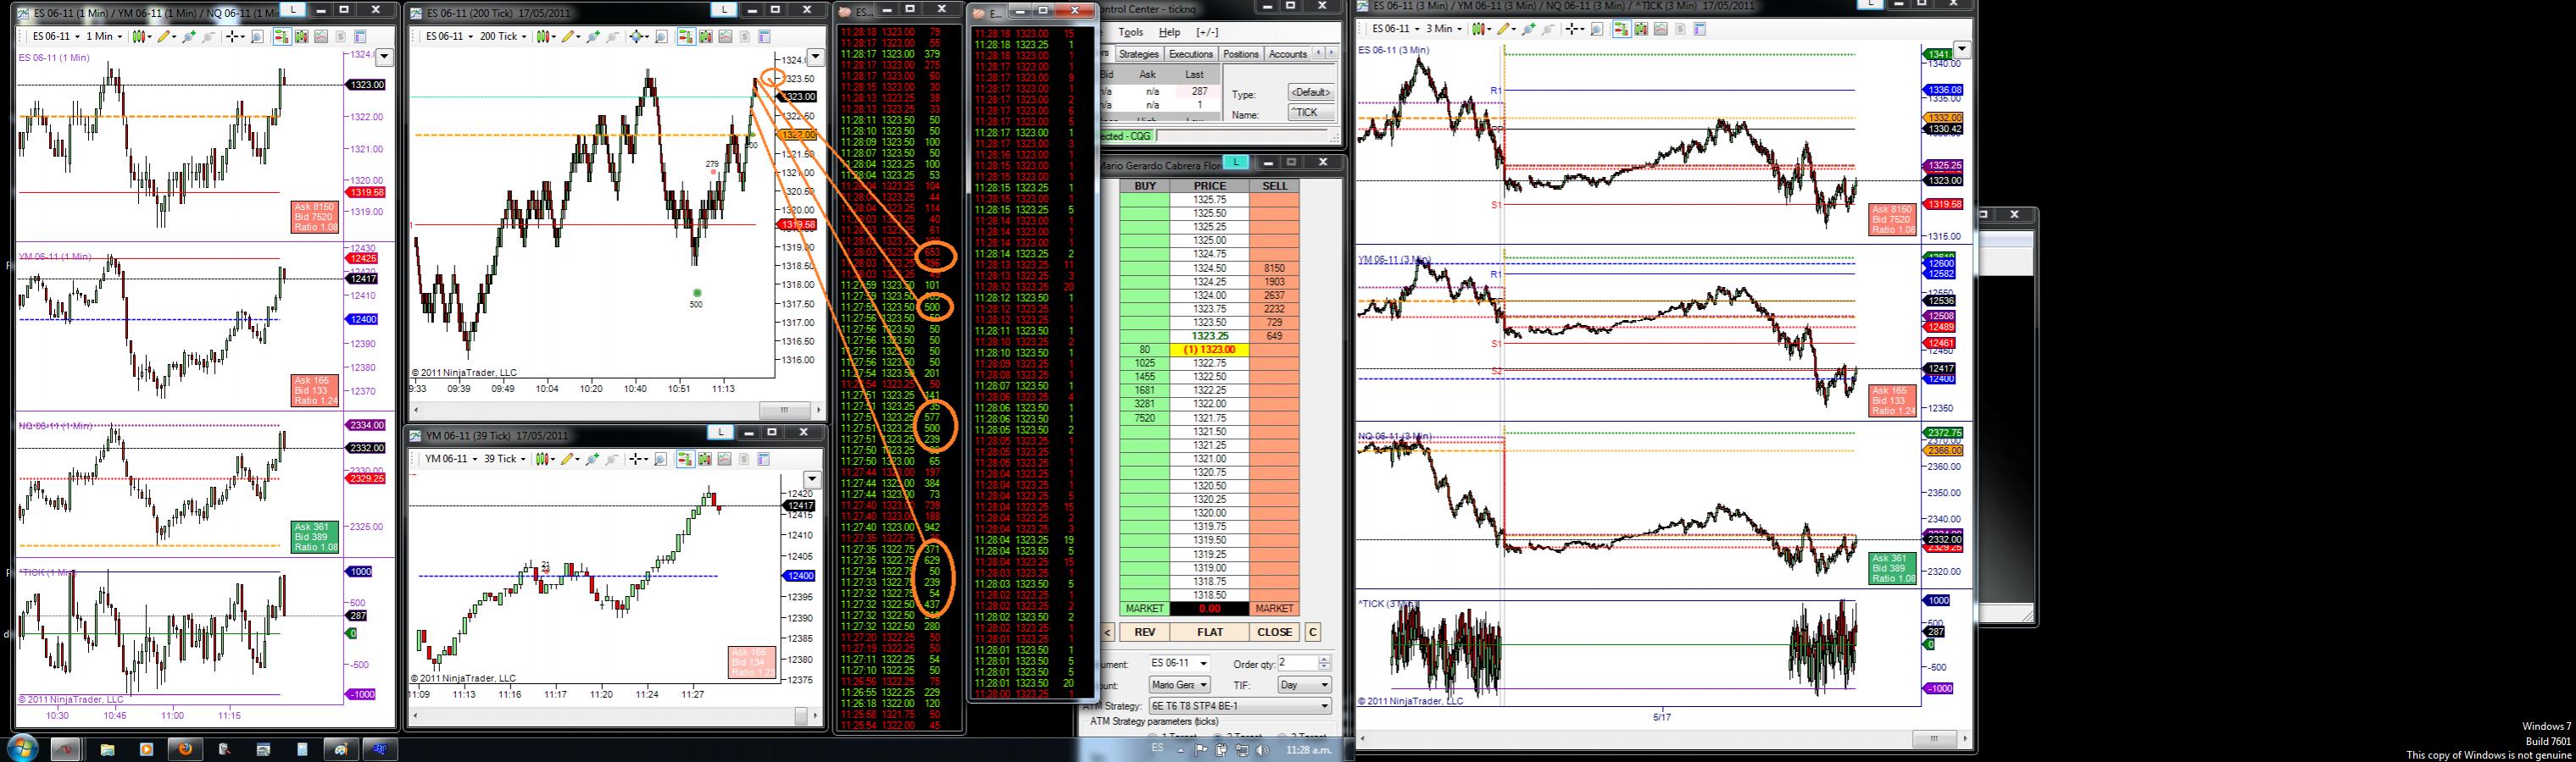Toggle highlighted red-green bars icon in 3 Min chart
The height and width of the screenshot is (762, 2576).
pyautogui.click(x=1622, y=29)
